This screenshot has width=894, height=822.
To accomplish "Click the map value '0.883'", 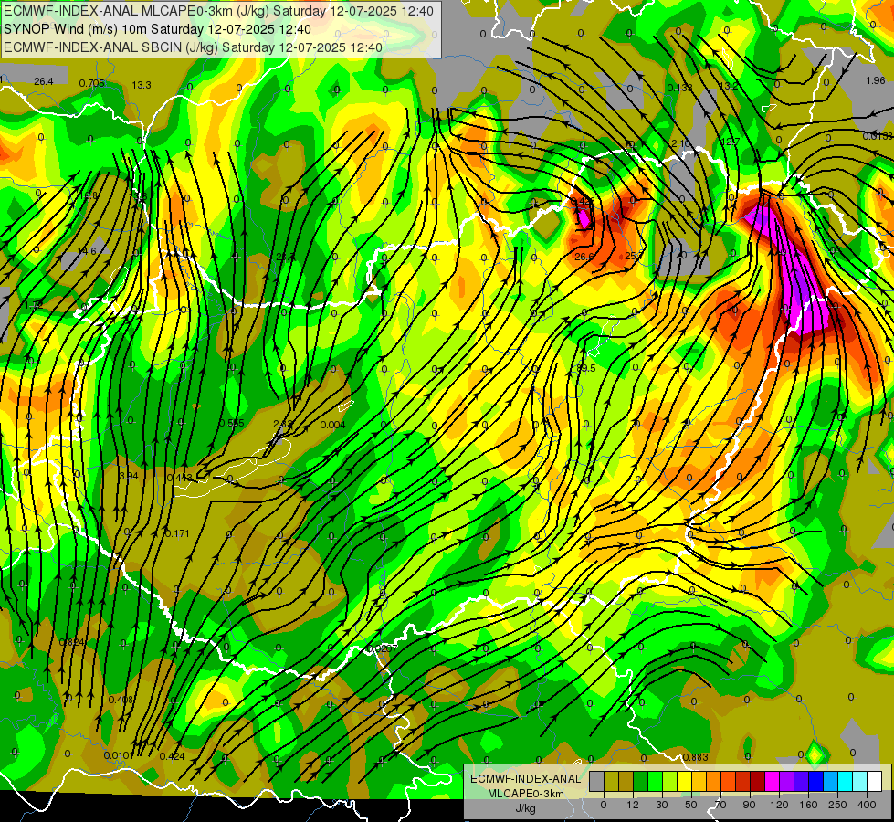I will click(696, 757).
